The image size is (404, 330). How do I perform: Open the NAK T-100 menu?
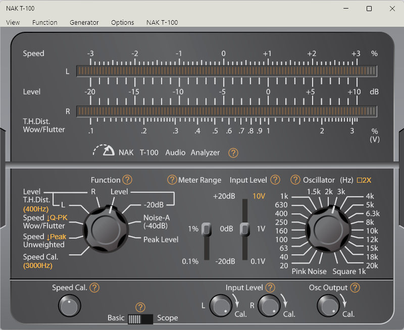162,22
